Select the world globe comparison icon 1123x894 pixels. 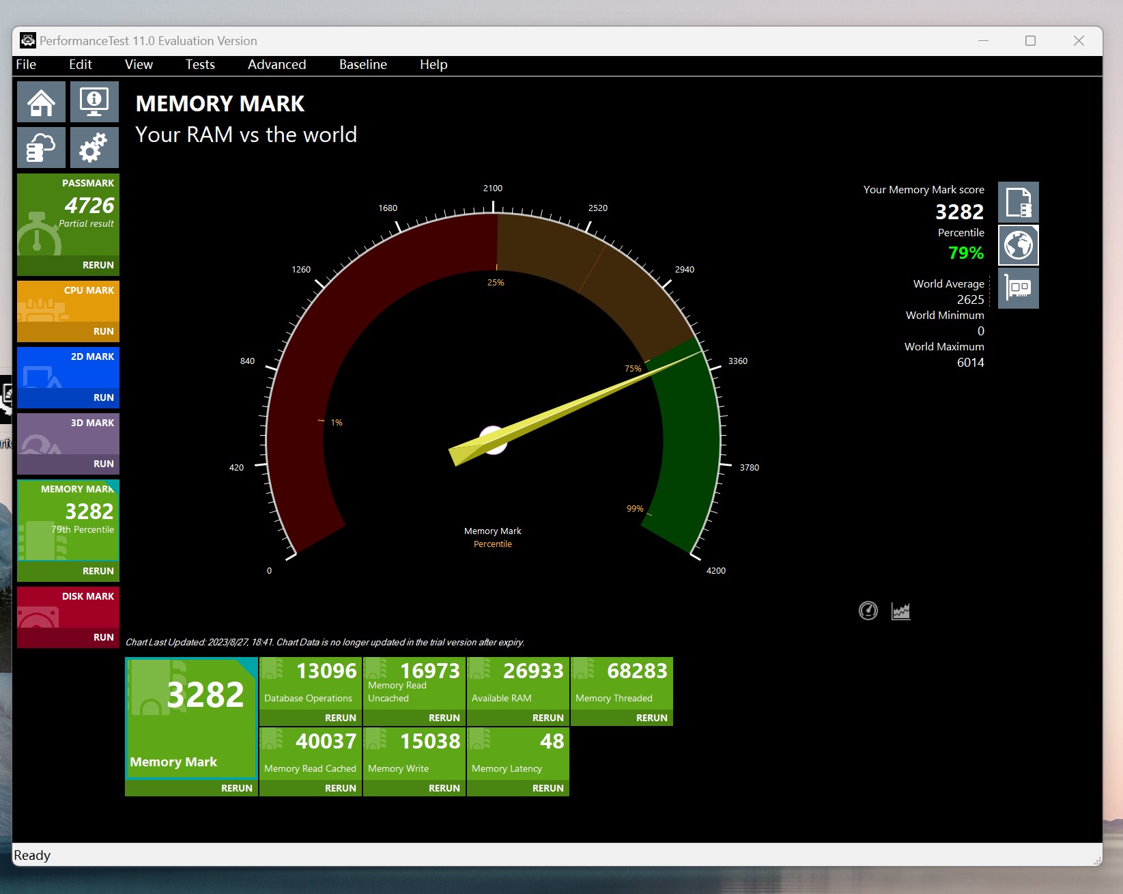click(1018, 245)
